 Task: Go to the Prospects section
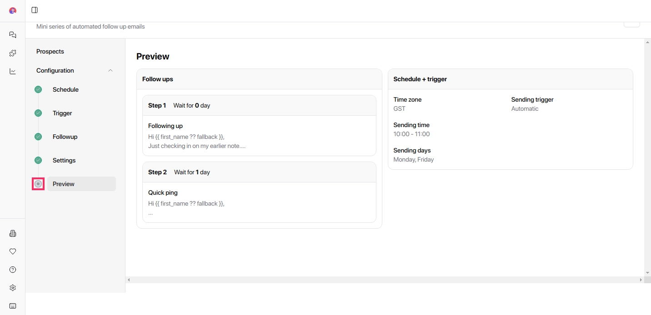50,51
